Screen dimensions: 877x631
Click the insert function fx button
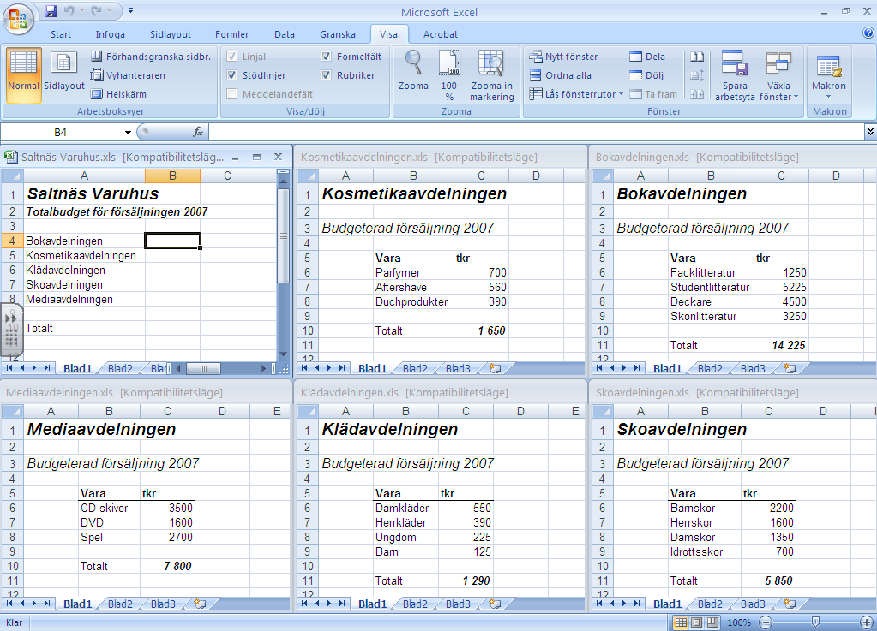click(198, 133)
